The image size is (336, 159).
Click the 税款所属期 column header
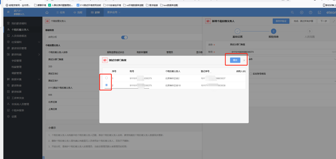click(142, 52)
